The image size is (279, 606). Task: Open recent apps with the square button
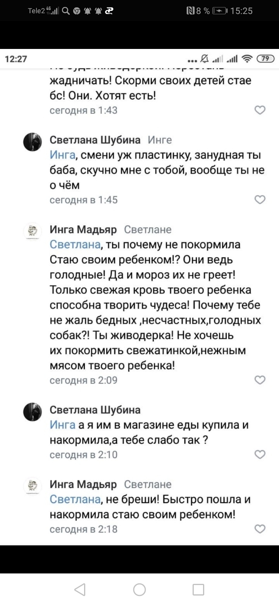coord(198,590)
